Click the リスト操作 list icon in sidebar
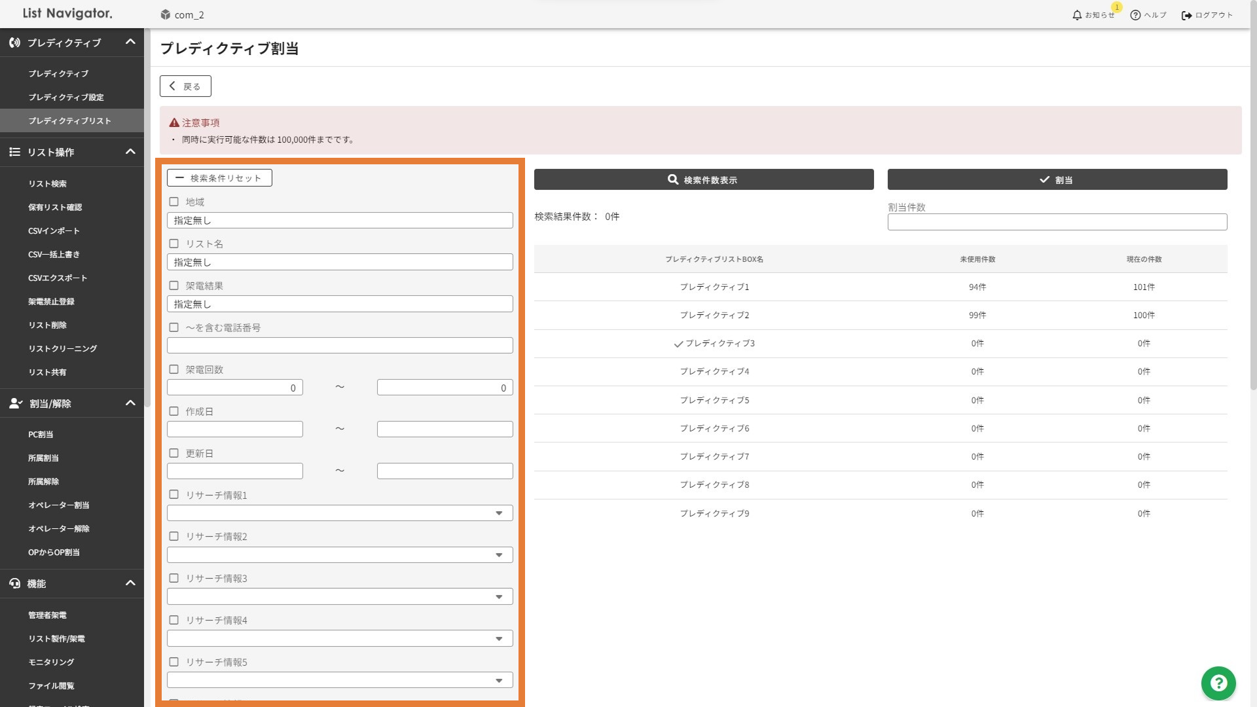1257x707 pixels. click(14, 152)
